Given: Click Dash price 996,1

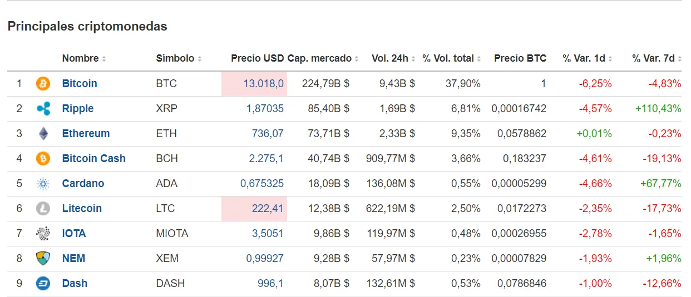Looking at the screenshot, I should [270, 284].
